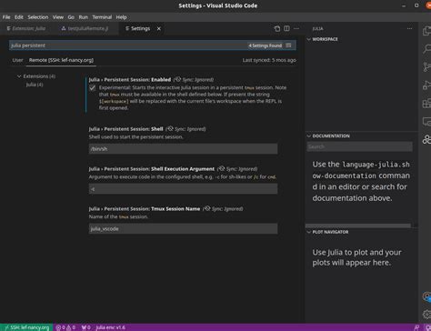Viewport: 431px width, 331px height.
Task: Open the Julia view in activity bar
Action: (426, 139)
